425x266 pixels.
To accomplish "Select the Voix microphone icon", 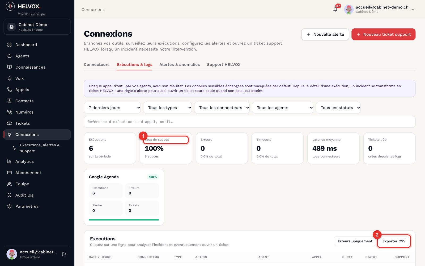I will pyautogui.click(x=10, y=78).
